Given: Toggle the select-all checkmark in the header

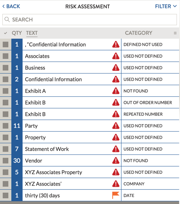Looking at the screenshot, I should coord(6,33).
